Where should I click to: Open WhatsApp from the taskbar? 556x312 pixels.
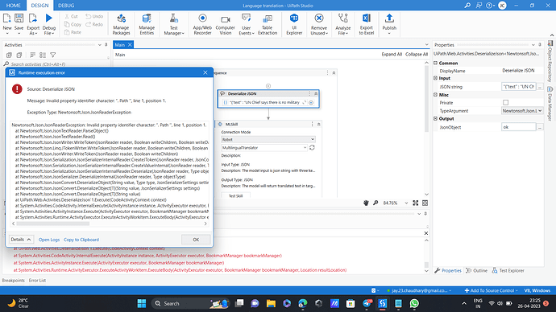click(x=414, y=303)
